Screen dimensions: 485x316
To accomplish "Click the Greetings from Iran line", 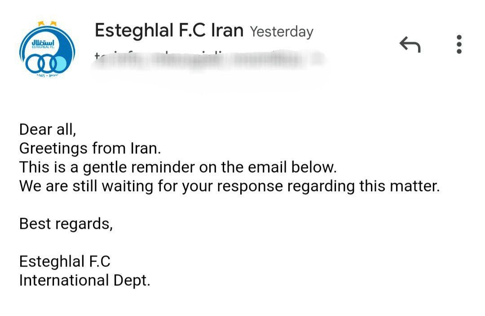I will point(90,148).
